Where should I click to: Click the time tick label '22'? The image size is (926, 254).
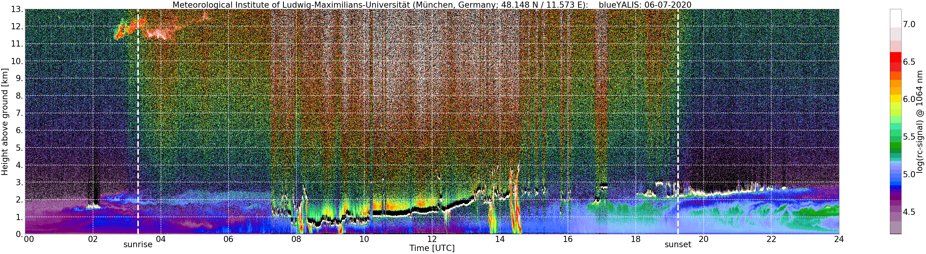tap(771, 239)
